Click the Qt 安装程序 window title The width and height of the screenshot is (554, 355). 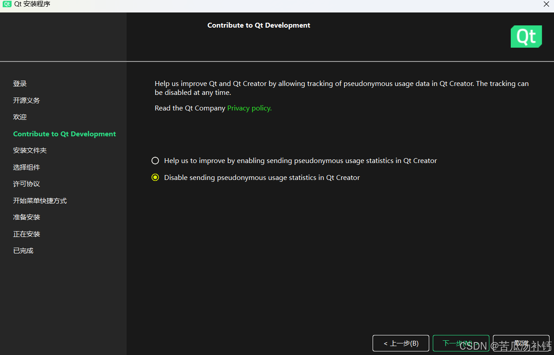(32, 4)
